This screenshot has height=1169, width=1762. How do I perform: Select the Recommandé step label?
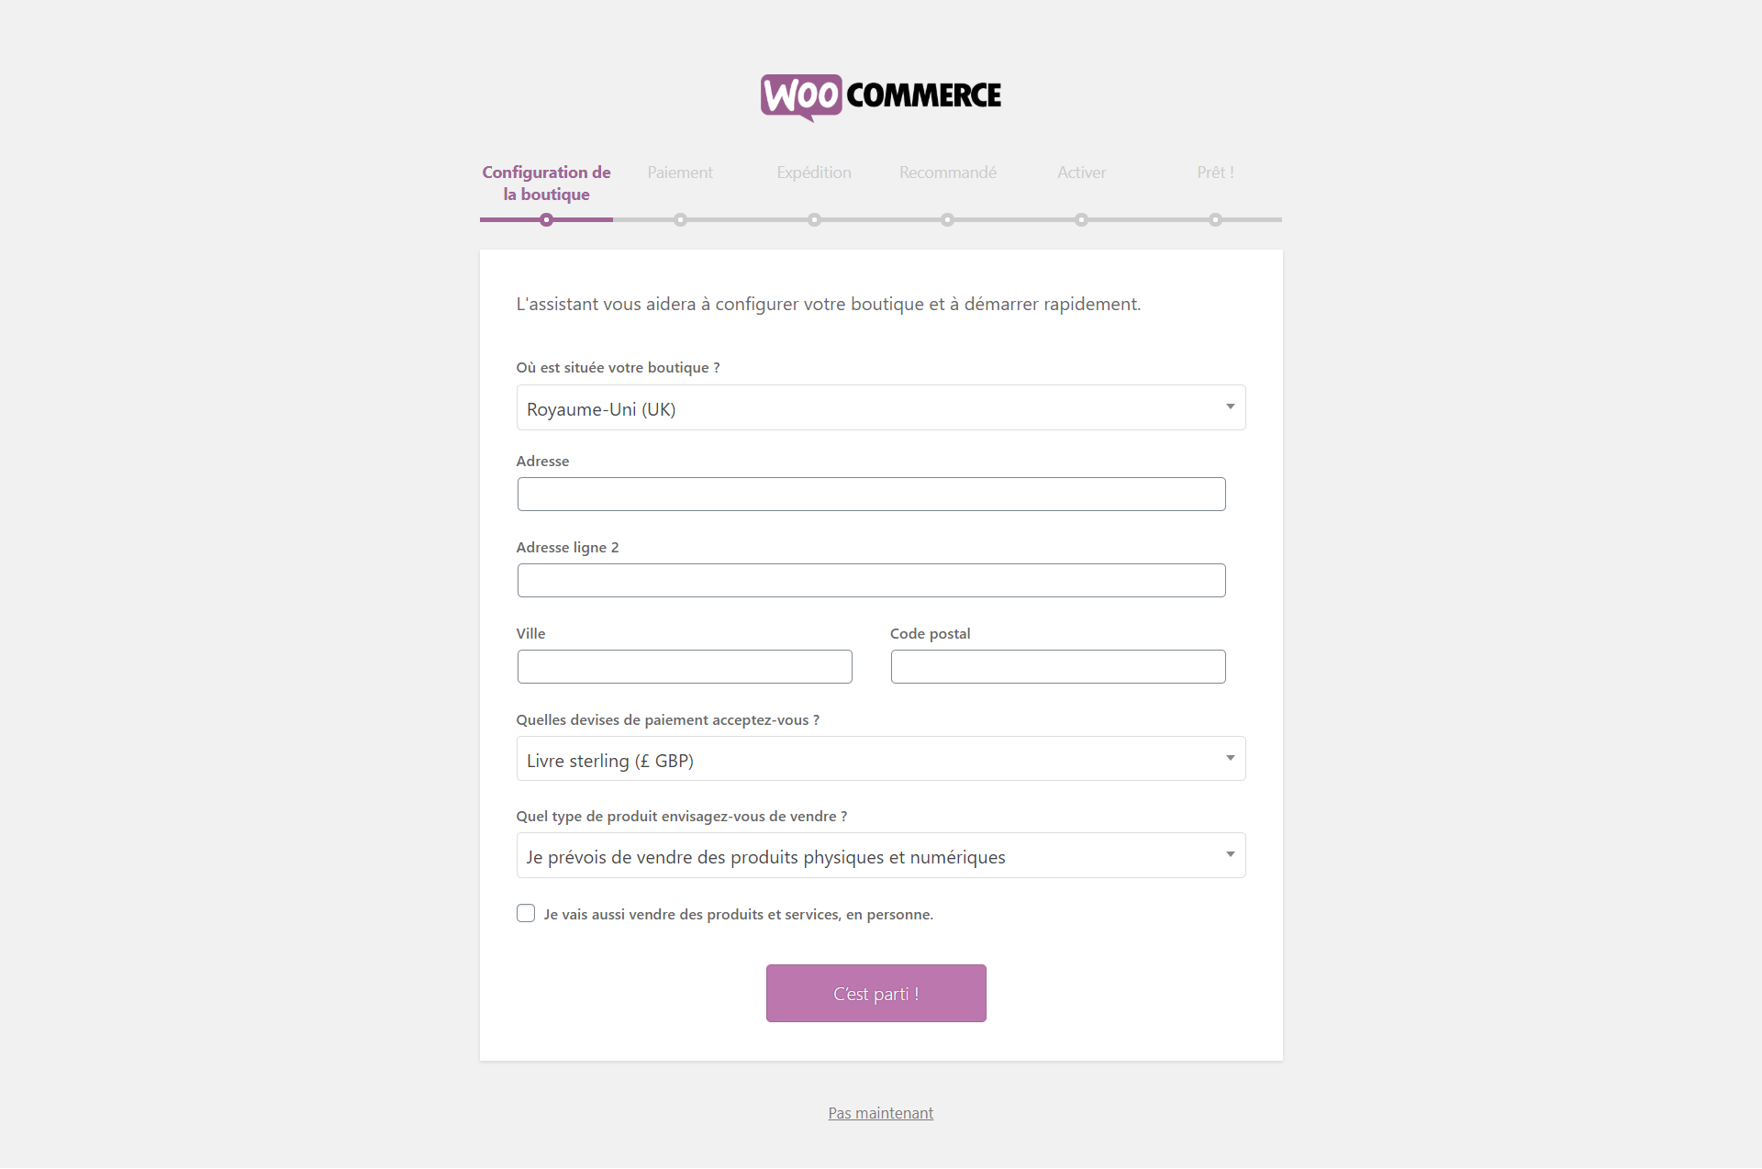pyautogui.click(x=948, y=173)
